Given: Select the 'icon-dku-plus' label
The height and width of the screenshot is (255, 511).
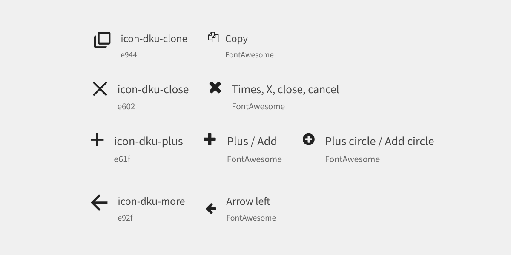Looking at the screenshot, I should (x=148, y=142).
